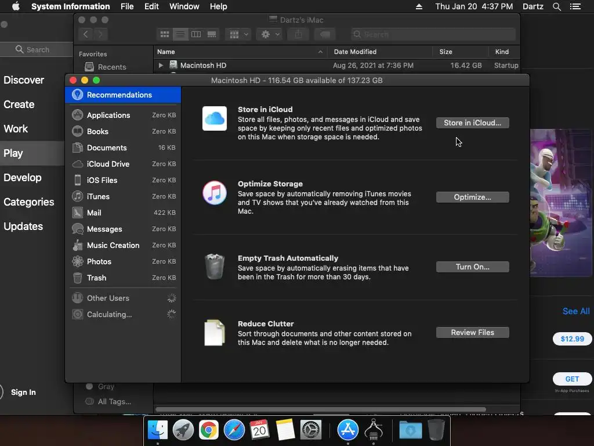Select Other Users in sidebar

point(124,298)
